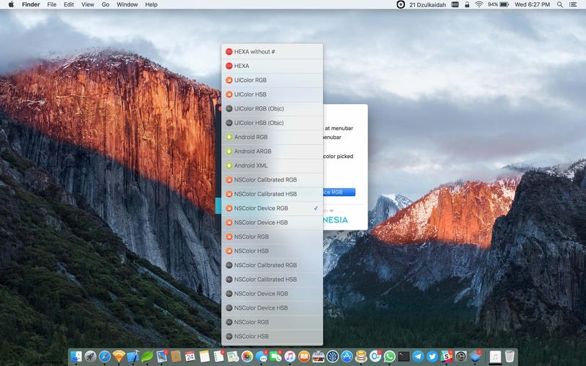586x366 pixels.
Task: Launch Twitter from the dock
Action: click(431, 356)
